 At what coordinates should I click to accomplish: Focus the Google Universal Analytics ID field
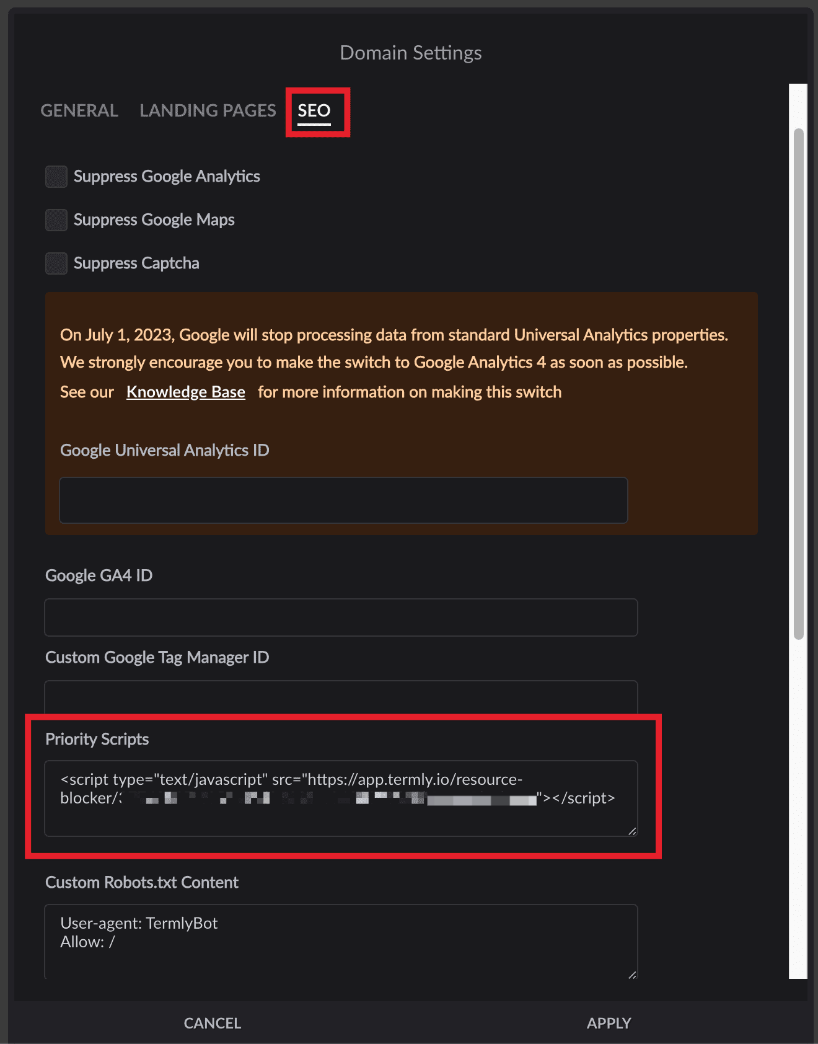point(343,500)
